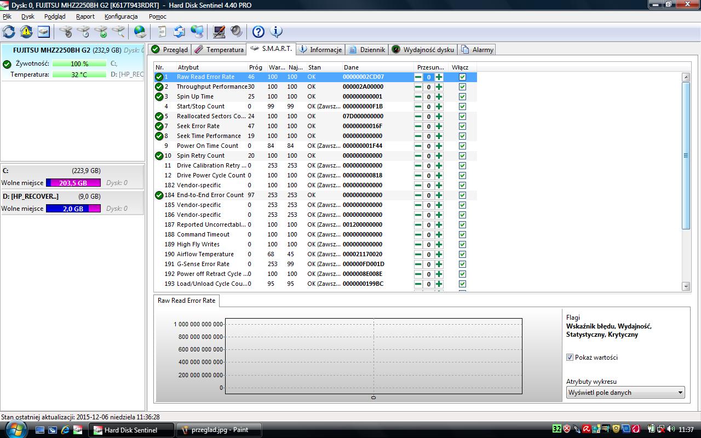The image size is (701, 438).
Task: Click the disk with gear test icon
Action: pyautogui.click(x=66, y=32)
